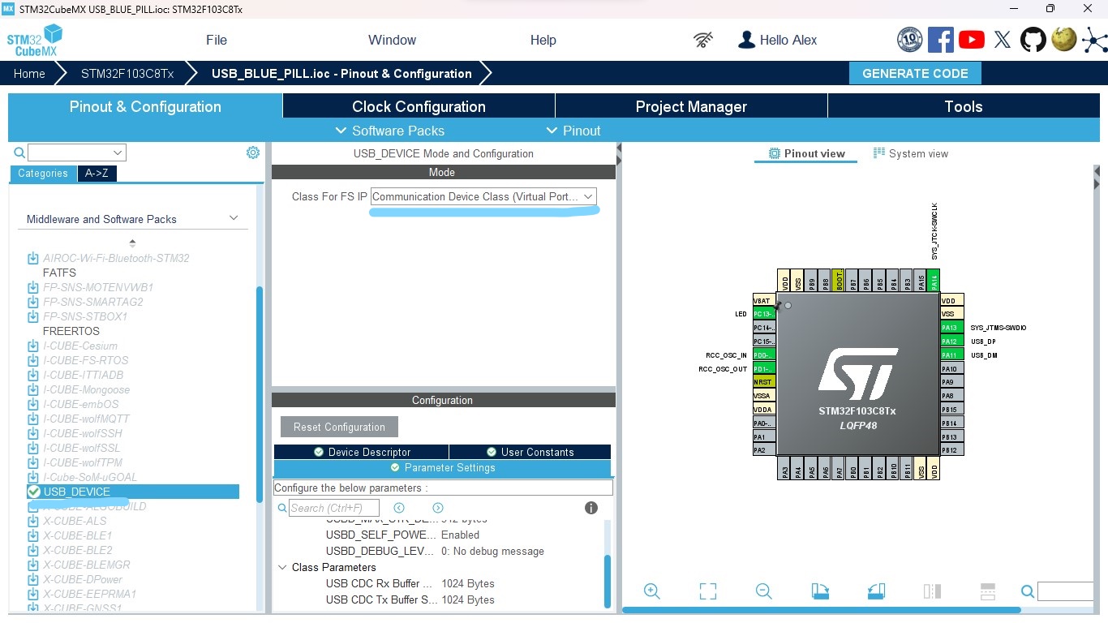Viewport: 1108px width, 623px height.
Task: Select FATFS in the middleware list
Action: pos(59,273)
